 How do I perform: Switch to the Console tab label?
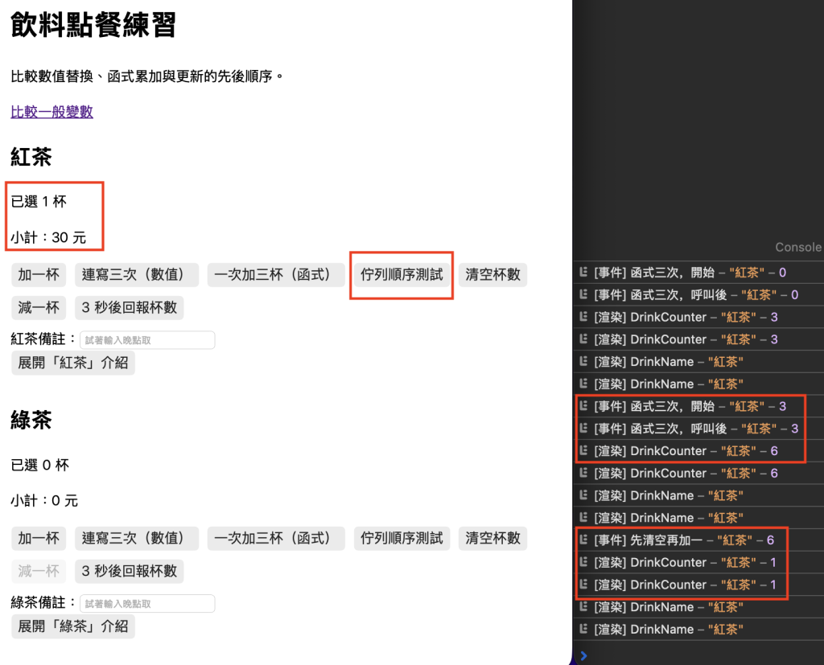click(798, 248)
